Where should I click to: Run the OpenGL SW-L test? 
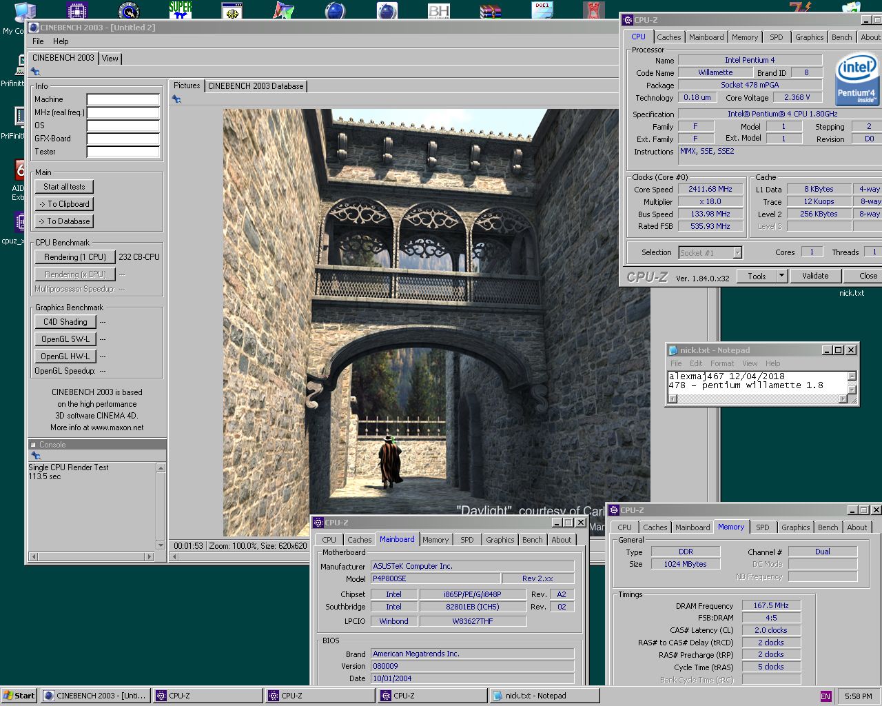click(65, 339)
